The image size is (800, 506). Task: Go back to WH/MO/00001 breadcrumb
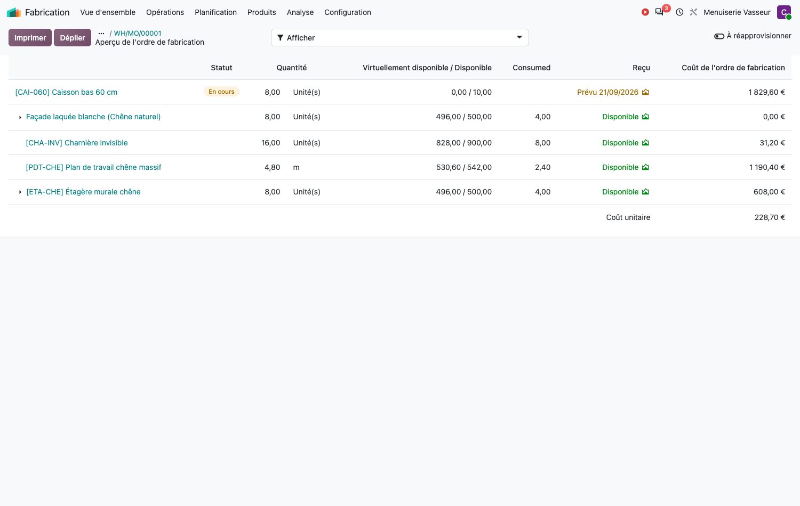(138, 33)
